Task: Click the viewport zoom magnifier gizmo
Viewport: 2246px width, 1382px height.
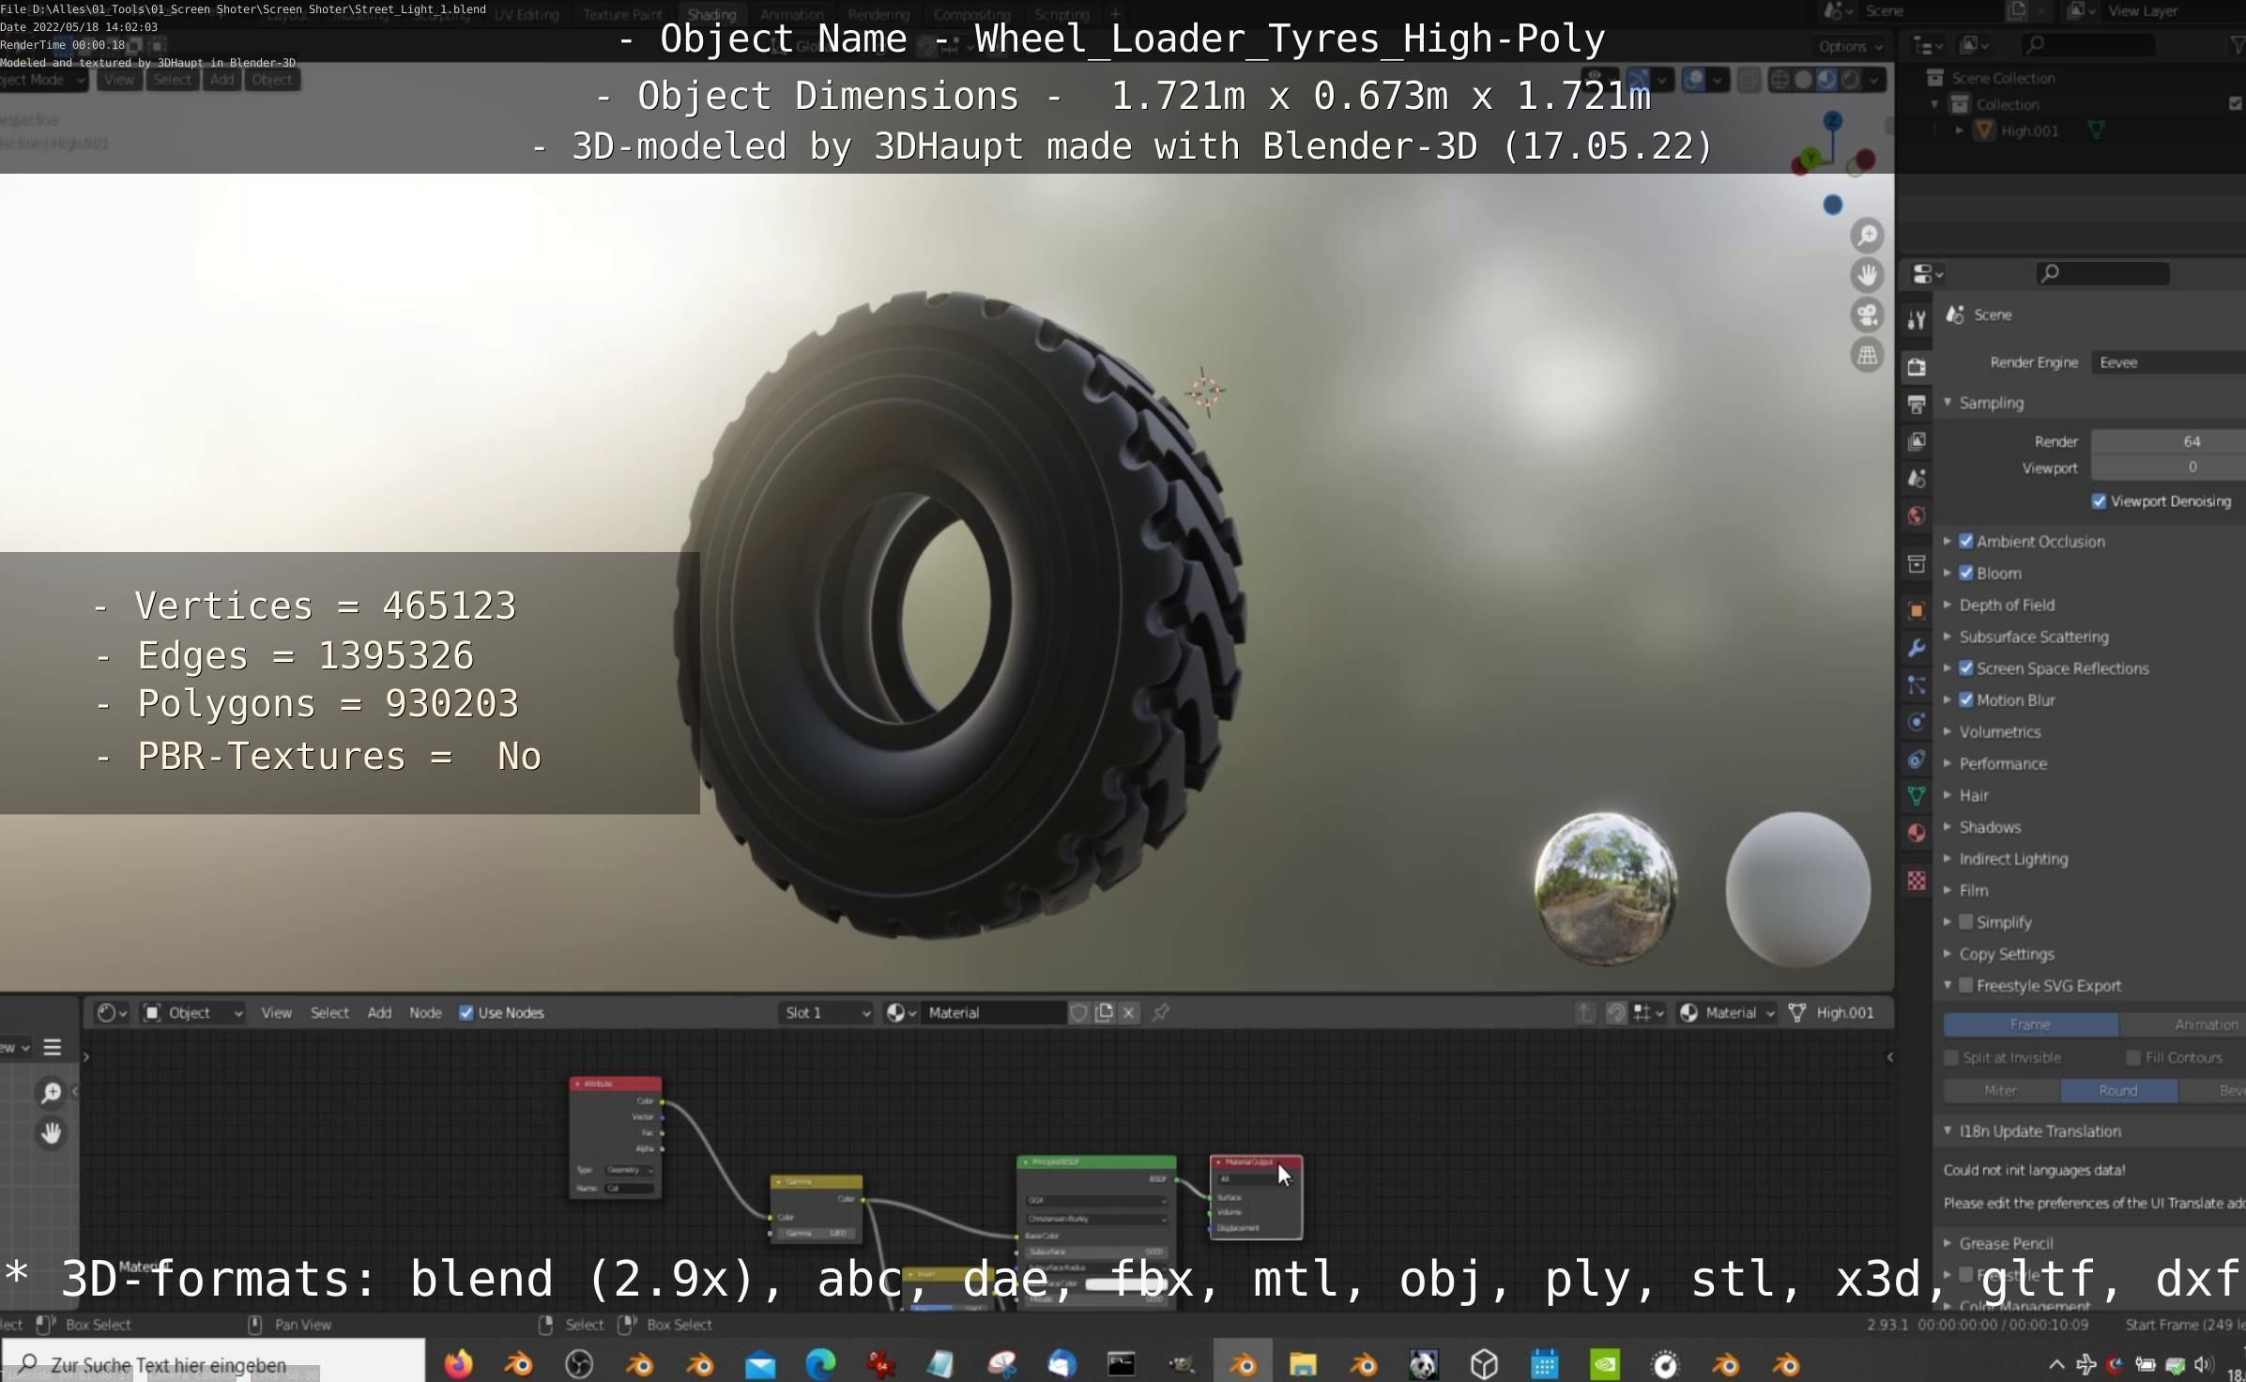Action: 1867,235
